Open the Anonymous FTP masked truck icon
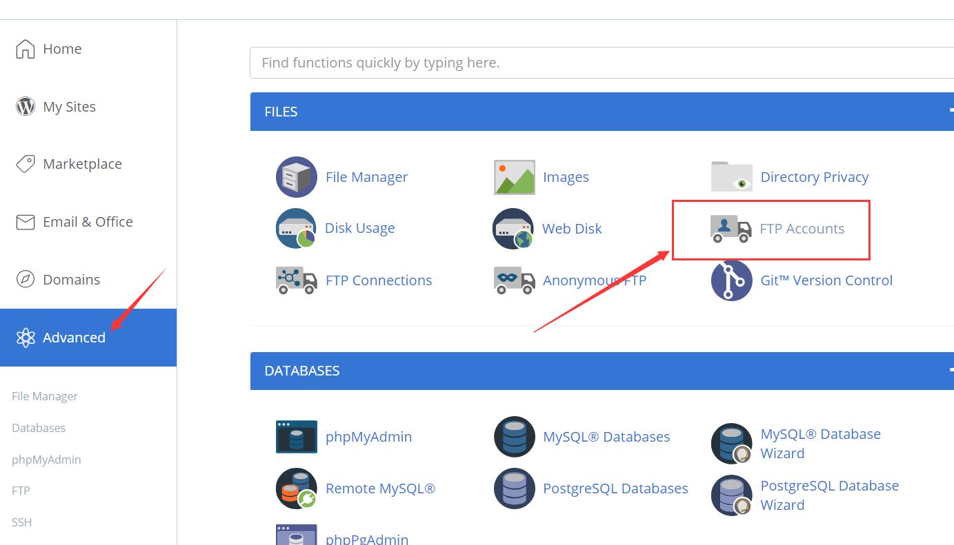Screen dimensions: 954x545 click(514, 280)
